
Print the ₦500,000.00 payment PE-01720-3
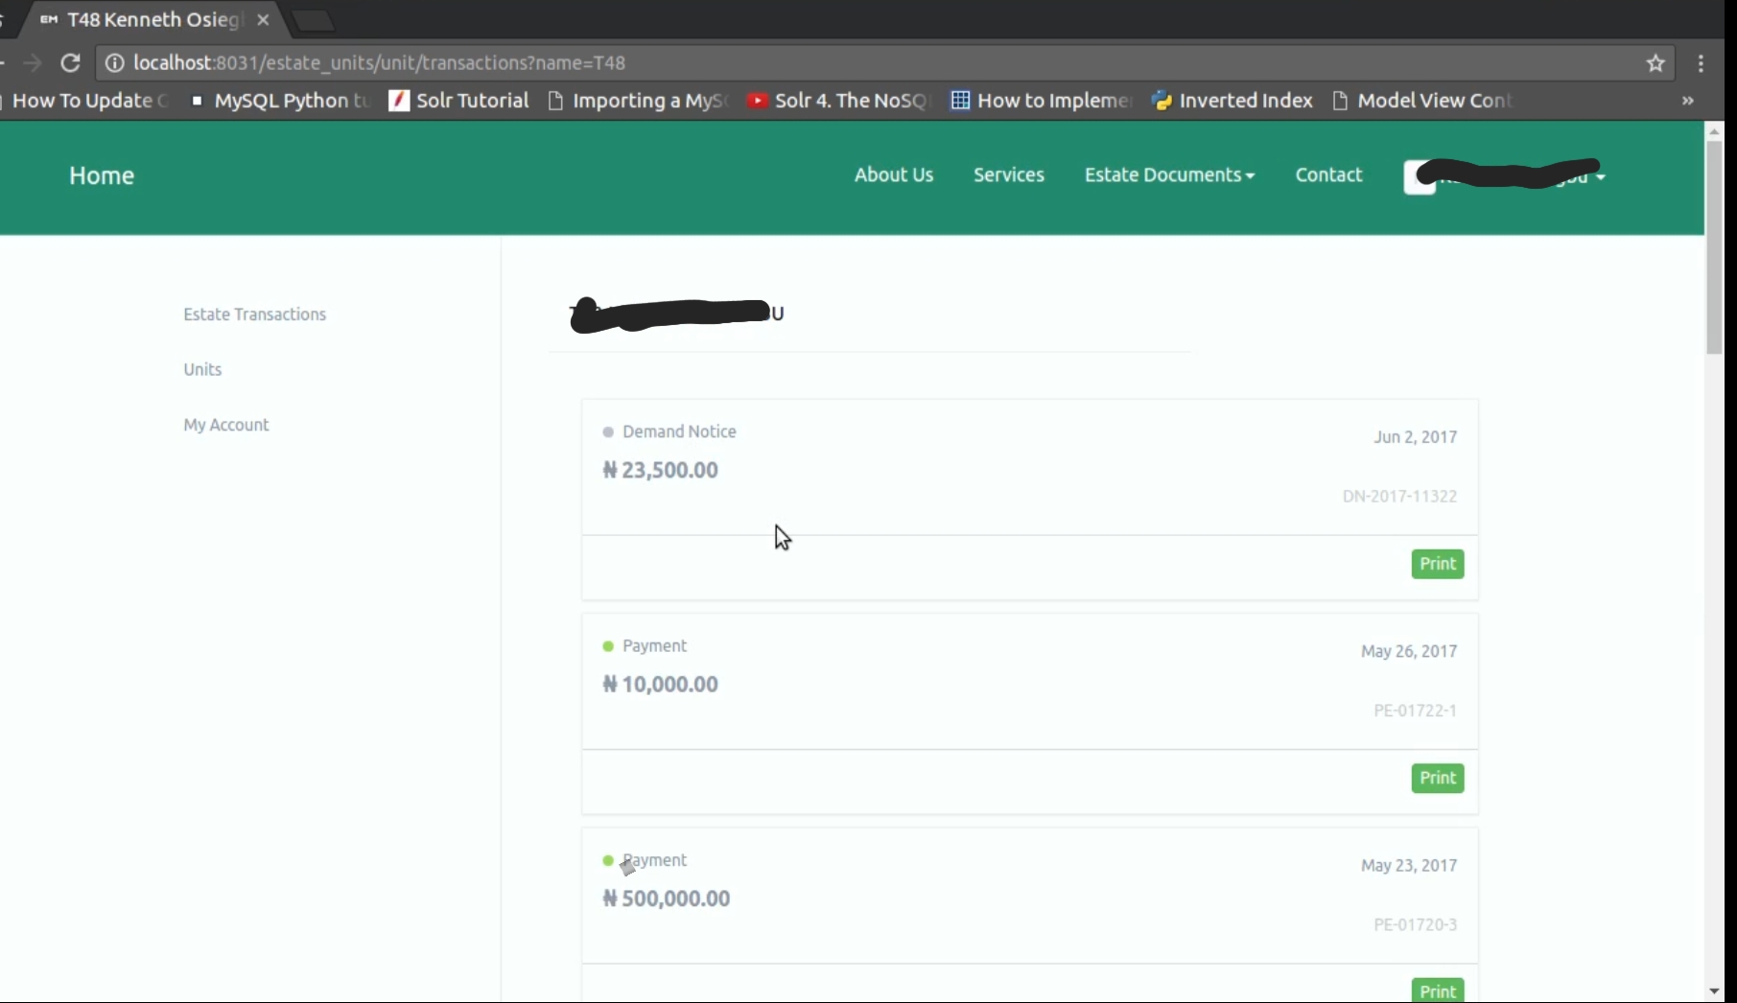pos(1438,991)
